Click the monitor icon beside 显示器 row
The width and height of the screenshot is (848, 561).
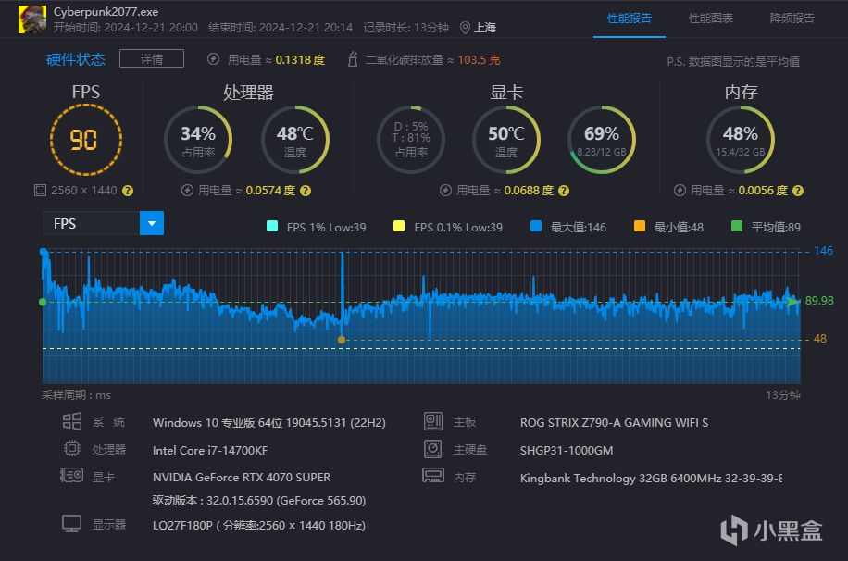[x=71, y=524]
